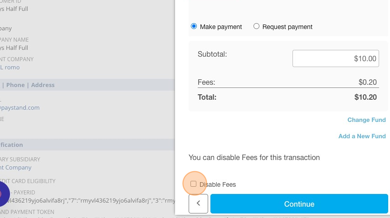Click the $0.20 Fees value
The width and height of the screenshot is (390, 218).
tap(368, 82)
